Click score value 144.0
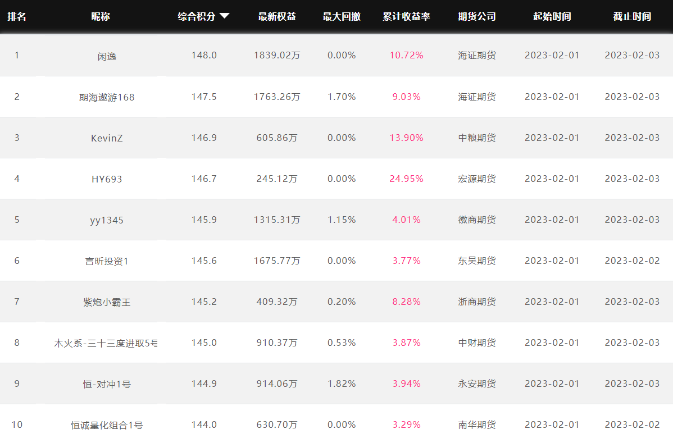 tap(204, 424)
